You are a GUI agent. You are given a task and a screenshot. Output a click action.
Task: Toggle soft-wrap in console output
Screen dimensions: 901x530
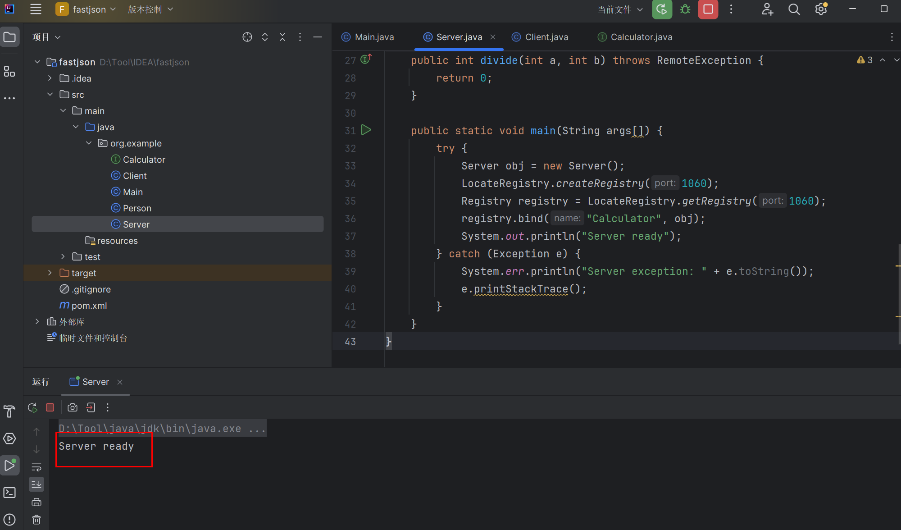tap(36, 467)
